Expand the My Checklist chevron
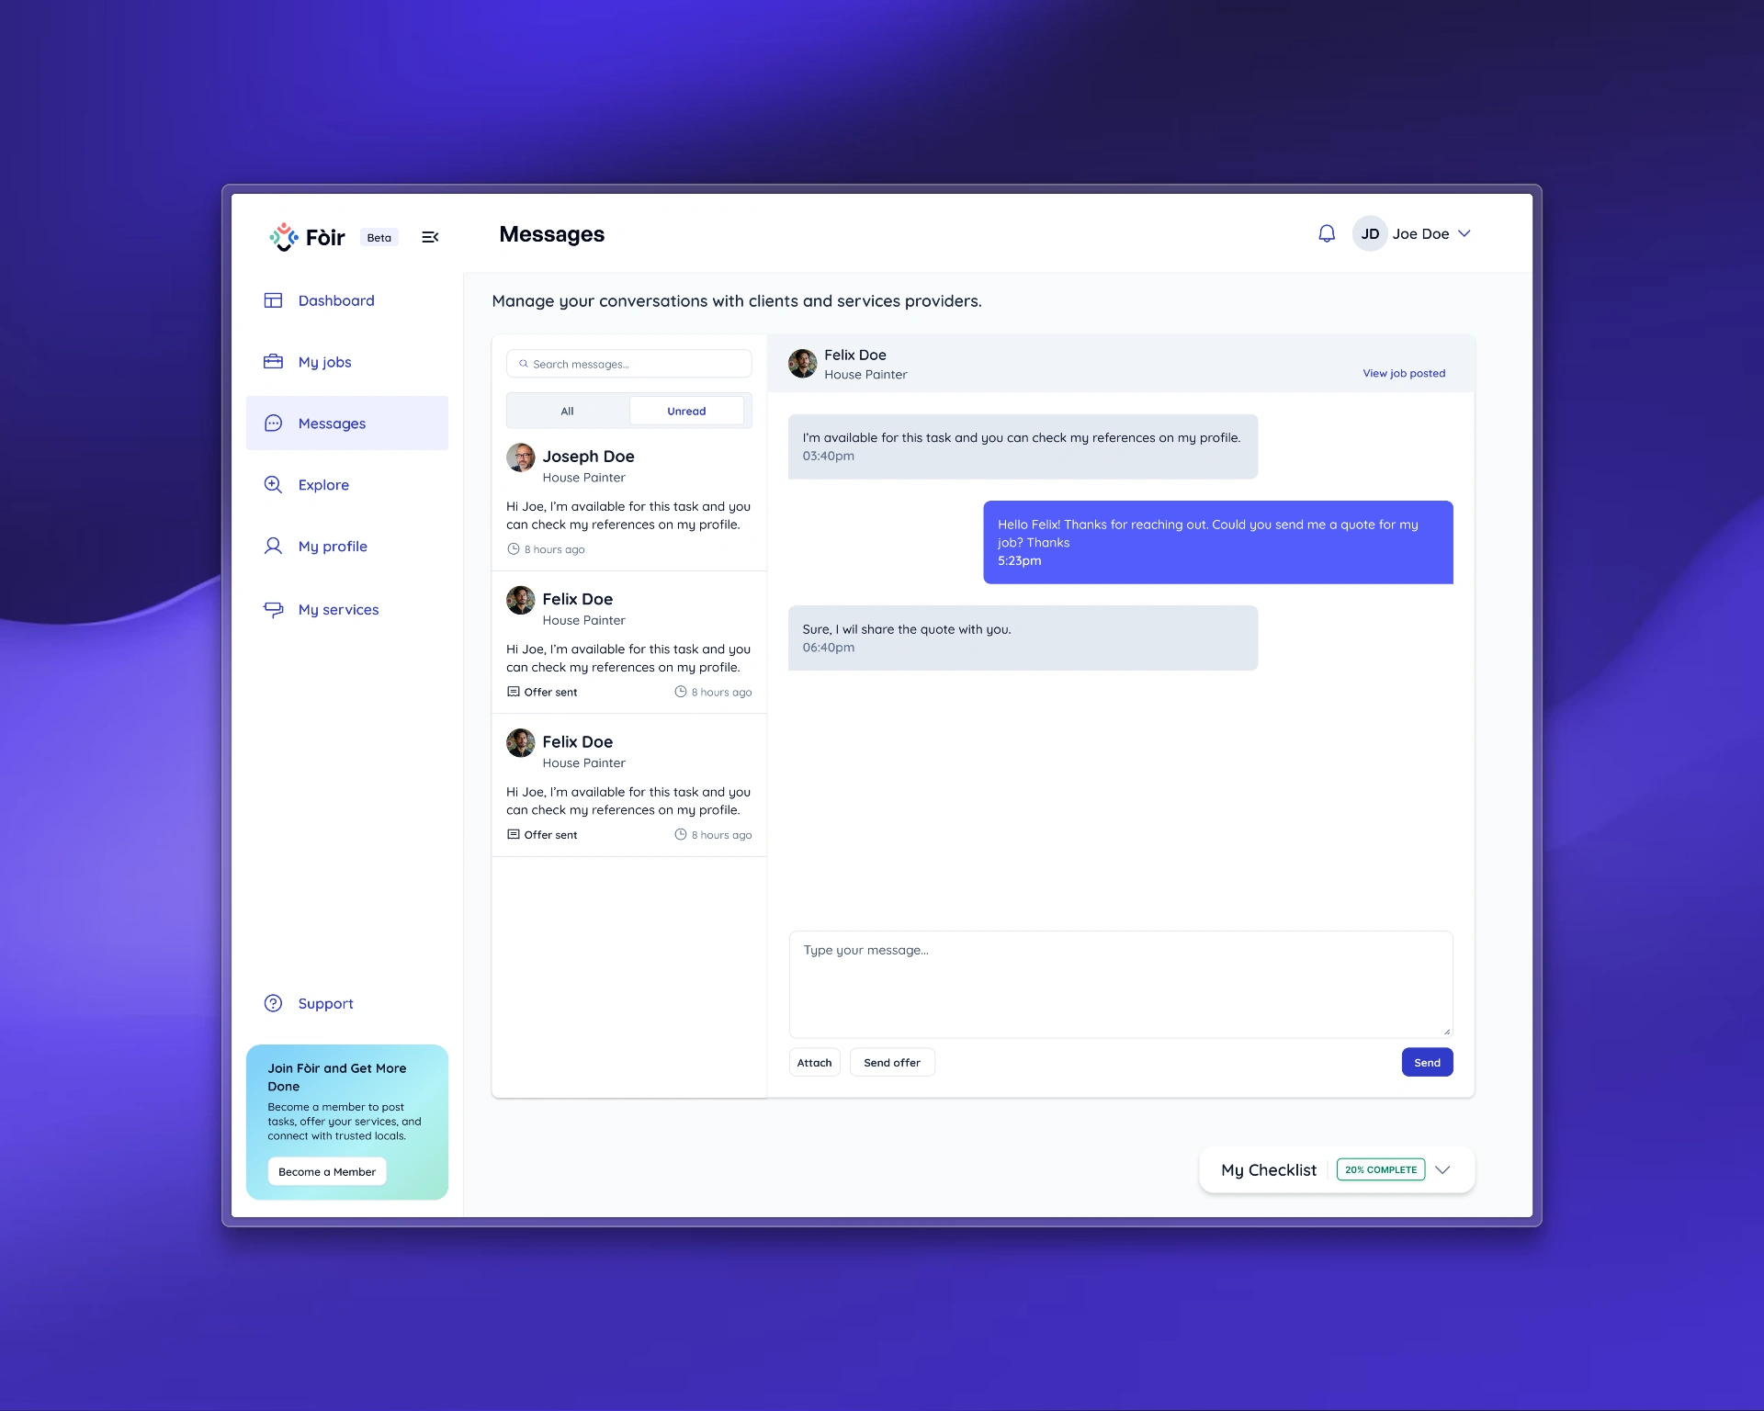This screenshot has width=1764, height=1411. tap(1442, 1170)
